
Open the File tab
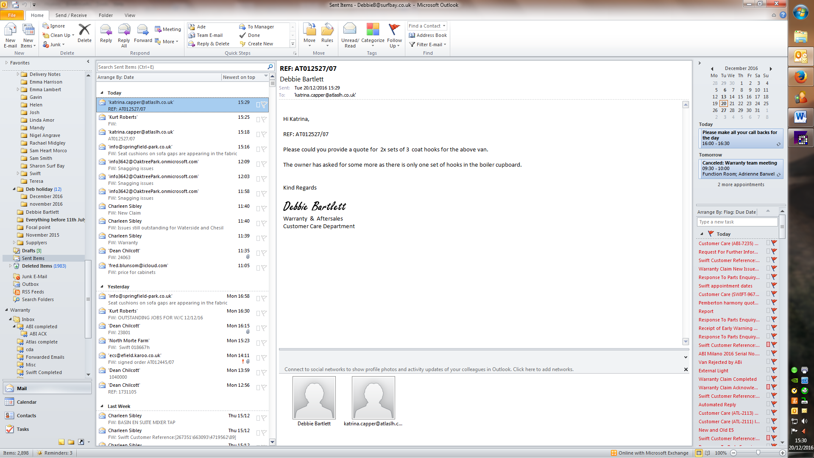pos(12,15)
